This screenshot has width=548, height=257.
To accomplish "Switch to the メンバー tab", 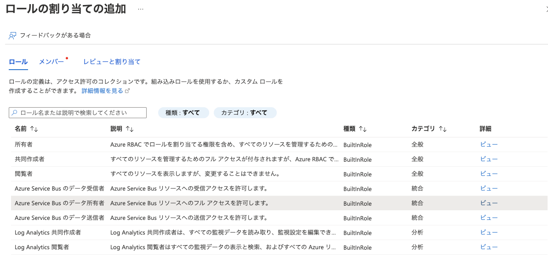I will 51,62.
